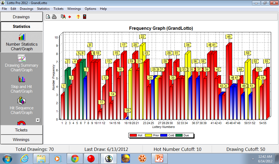The height and width of the screenshot is (164, 279).
Task: Open the Statistics menu
Action: [x=43, y=9]
